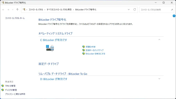This screenshot has height=99, width=176.
Task: Select すべてのコントロール パネル項目 in the breadcrumb
Action: click(x=59, y=10)
